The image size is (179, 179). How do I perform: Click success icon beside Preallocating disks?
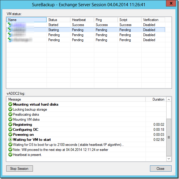(10, 114)
